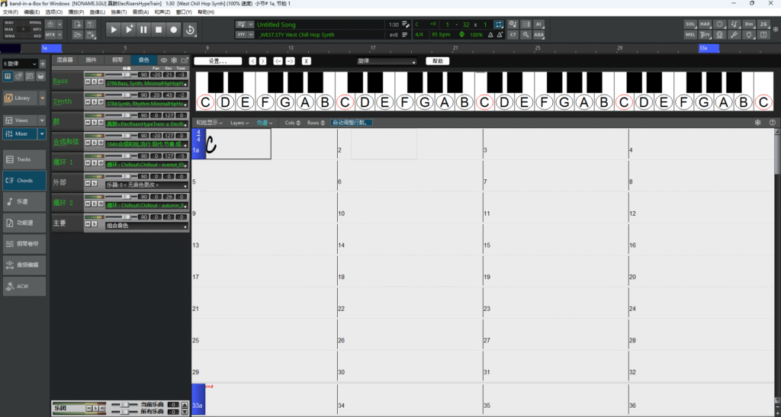This screenshot has width=781, height=417.
Task: Open the MEL melodist tool
Action: (691, 35)
